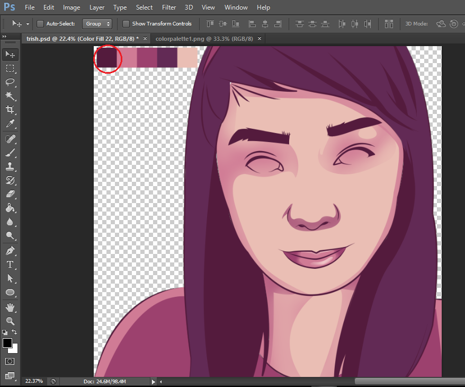This screenshot has width=465, height=387.
Task: Enable Show Transform Controls checkbox
Action: pyautogui.click(x=126, y=24)
